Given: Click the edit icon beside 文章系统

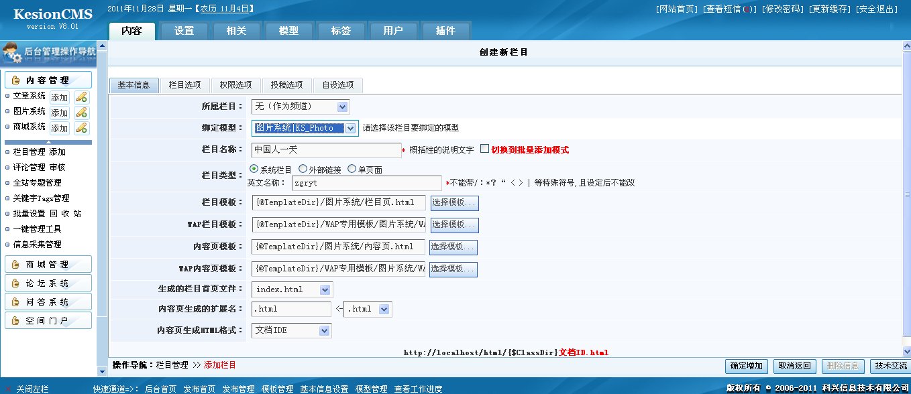Looking at the screenshot, I should pyautogui.click(x=82, y=96).
